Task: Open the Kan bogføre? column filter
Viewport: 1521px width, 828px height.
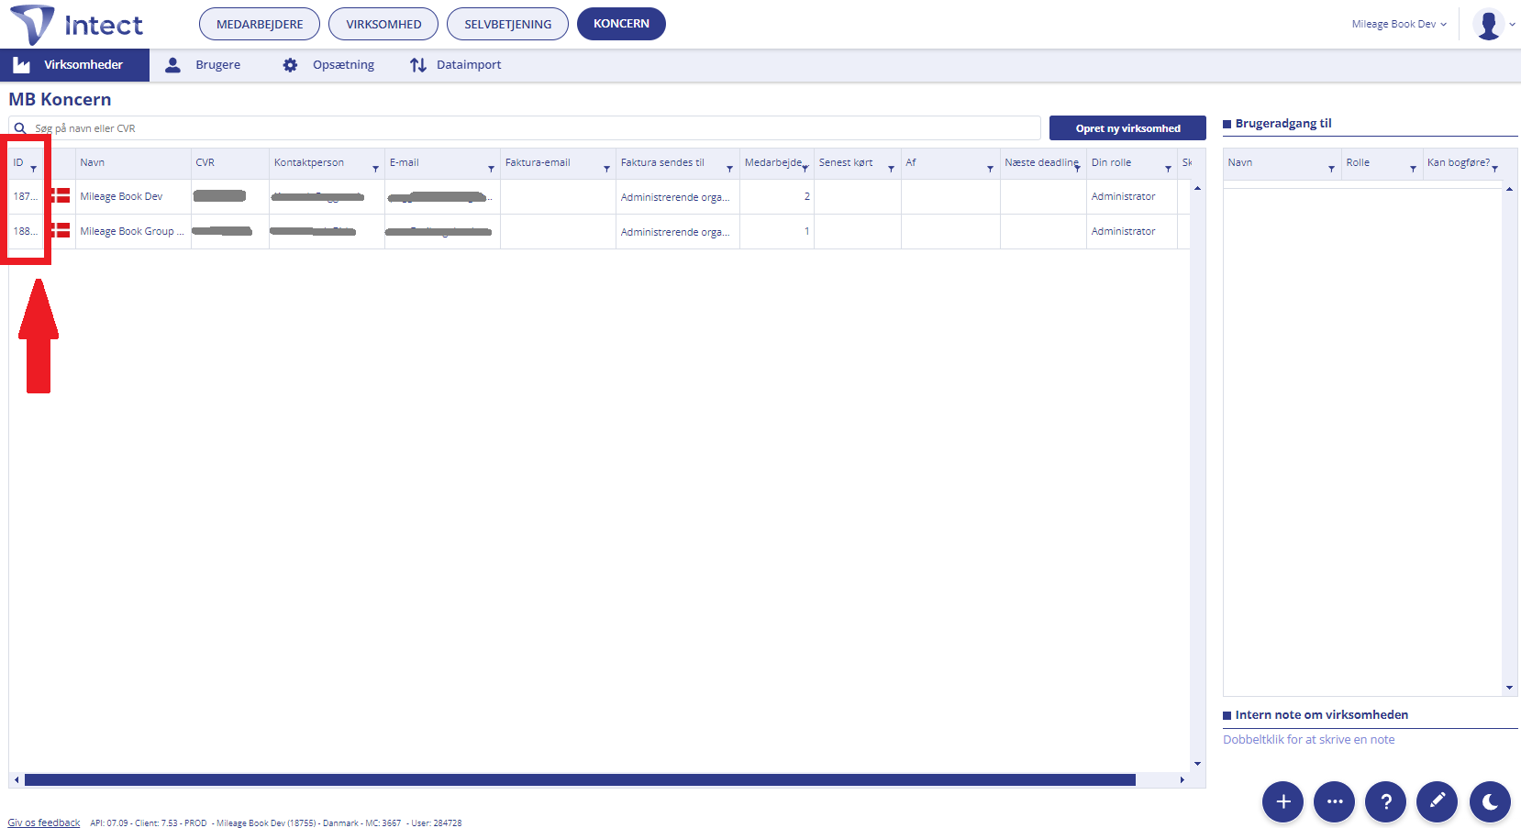Action: pyautogui.click(x=1494, y=169)
